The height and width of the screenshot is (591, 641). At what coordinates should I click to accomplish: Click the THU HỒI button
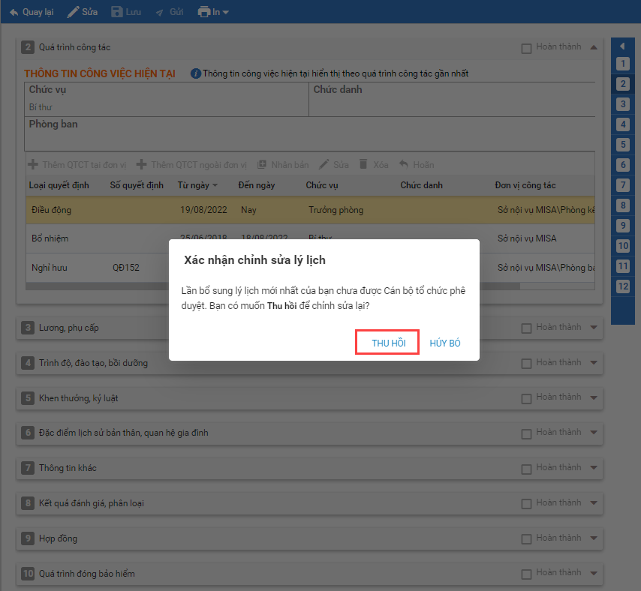pos(388,343)
